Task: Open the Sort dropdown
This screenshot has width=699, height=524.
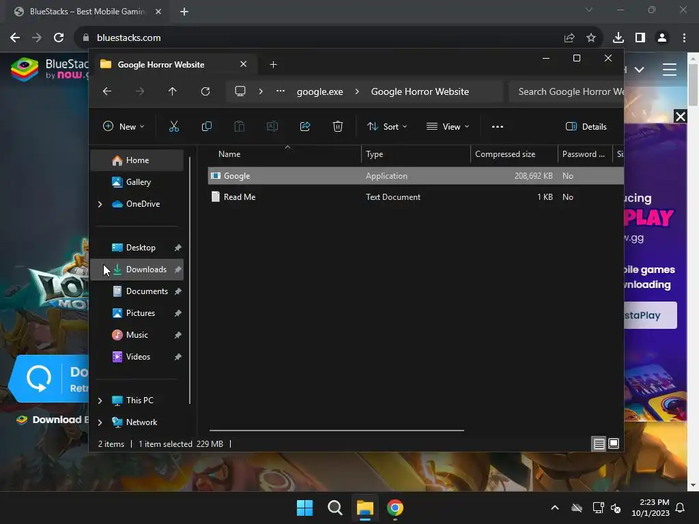Action: [x=387, y=126]
